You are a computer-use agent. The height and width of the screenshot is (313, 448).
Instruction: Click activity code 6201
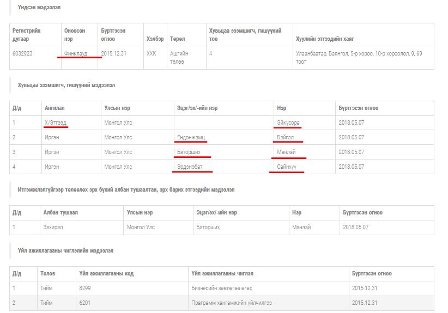(x=84, y=303)
